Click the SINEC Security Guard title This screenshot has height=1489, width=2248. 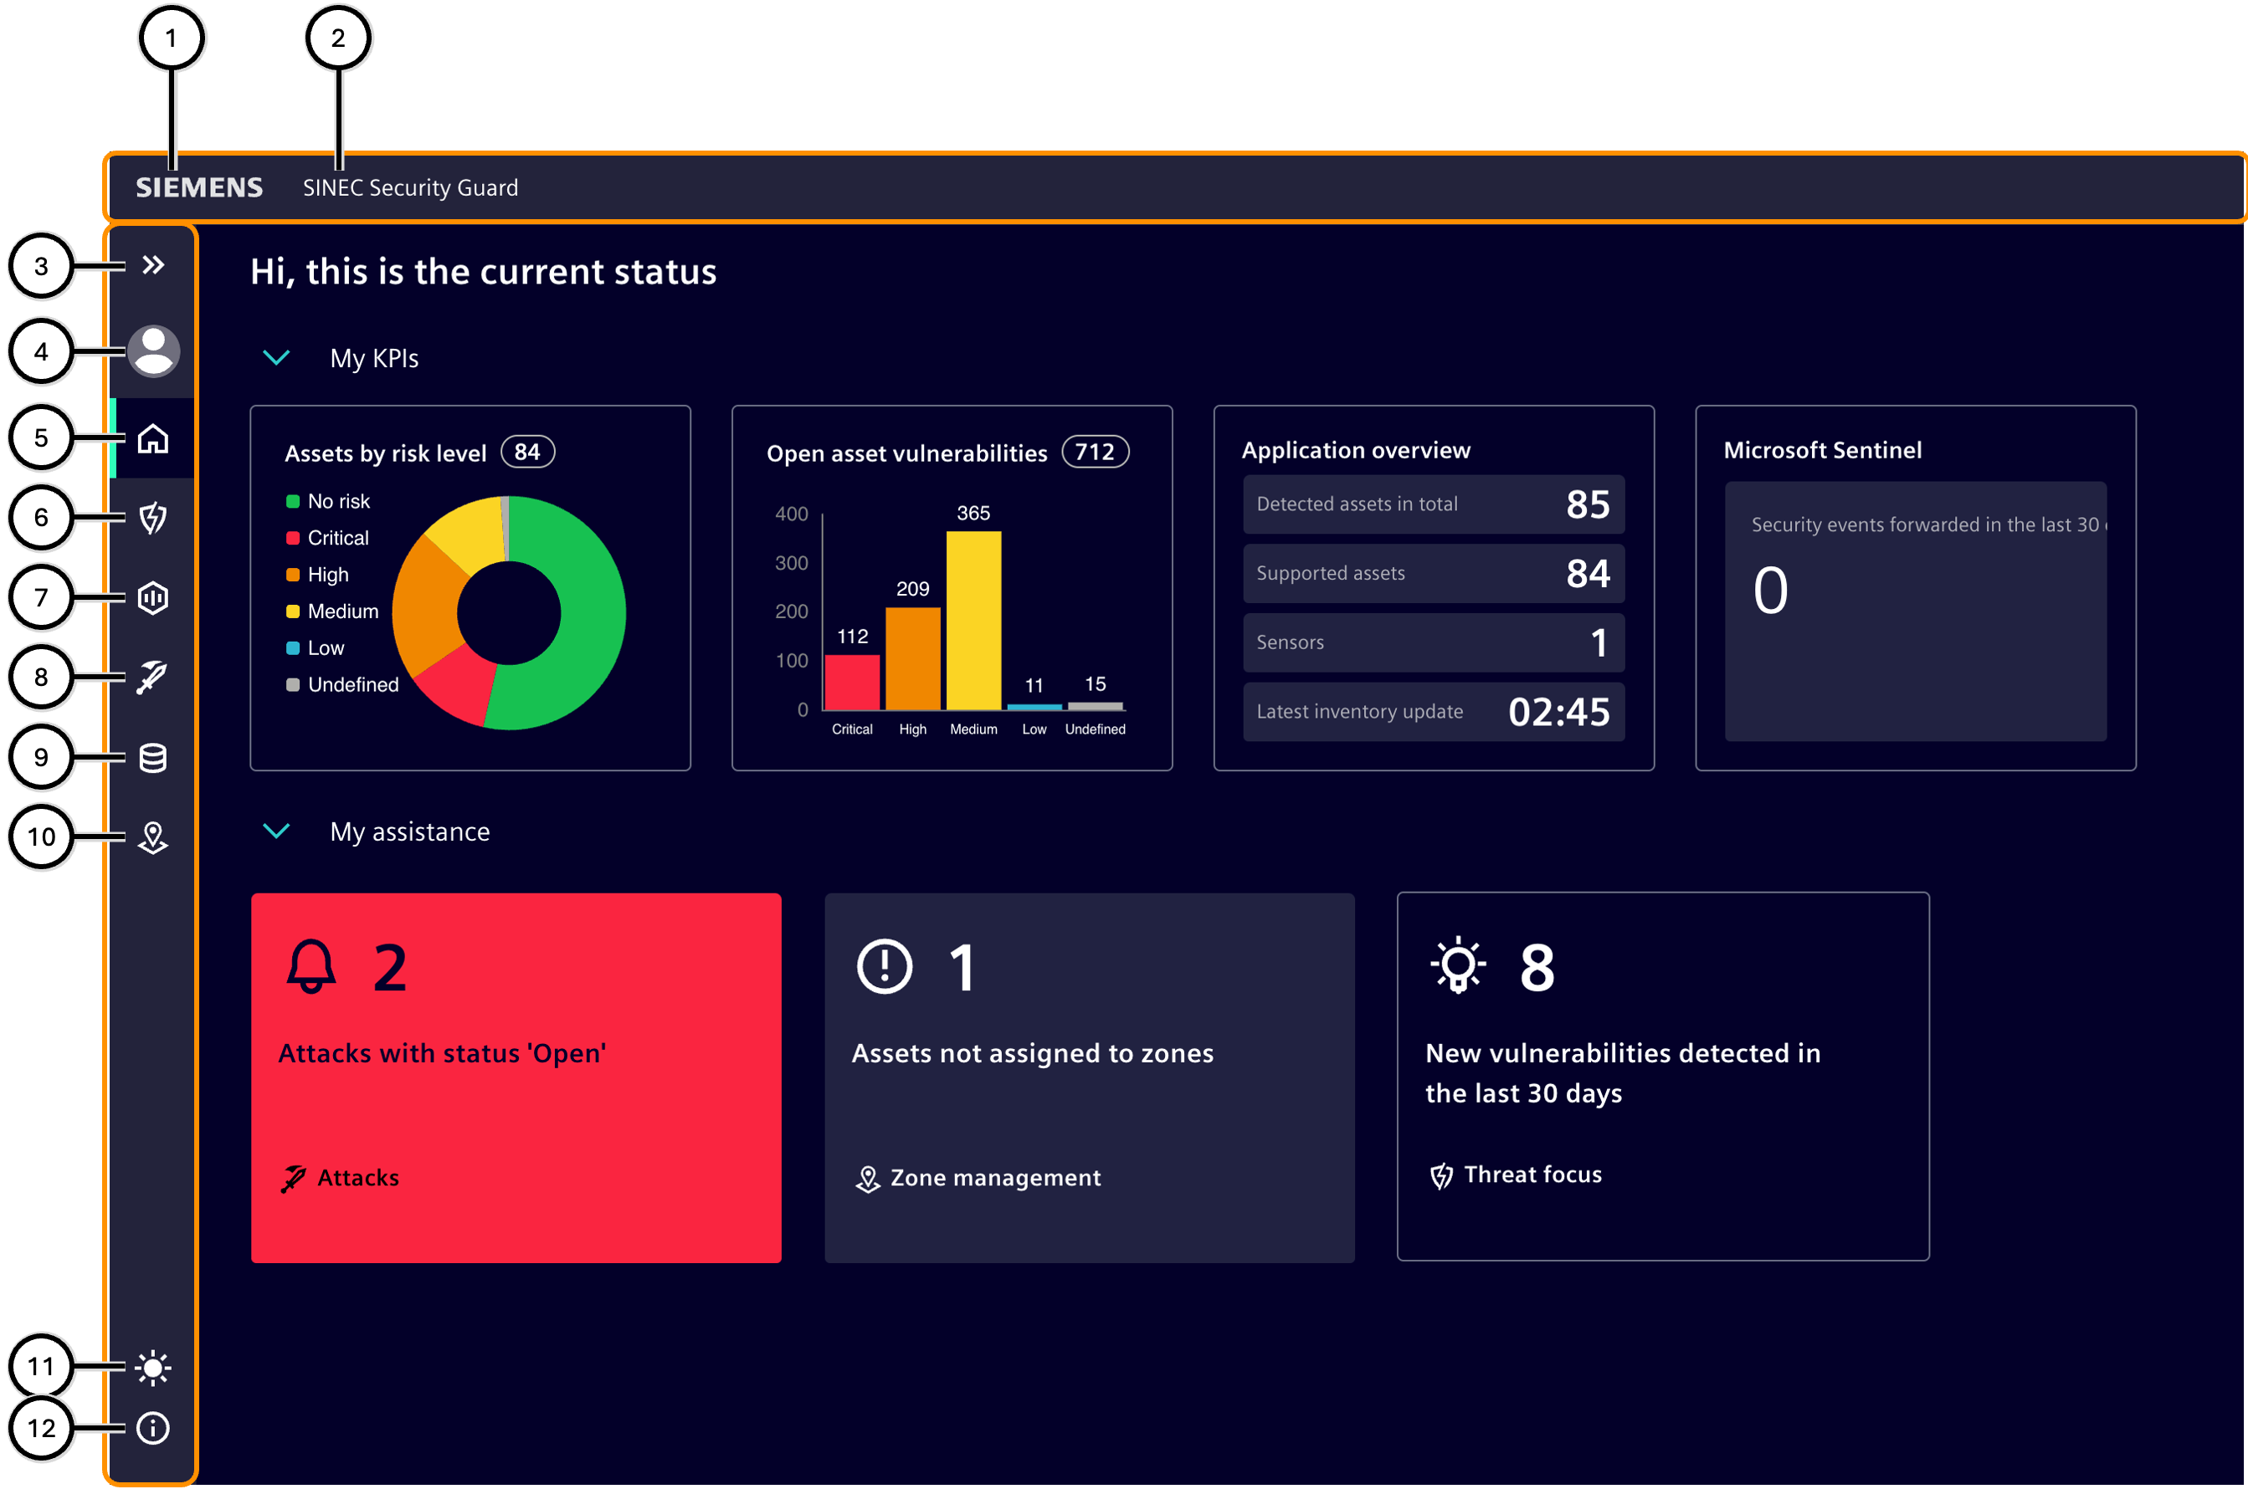pyautogui.click(x=410, y=187)
